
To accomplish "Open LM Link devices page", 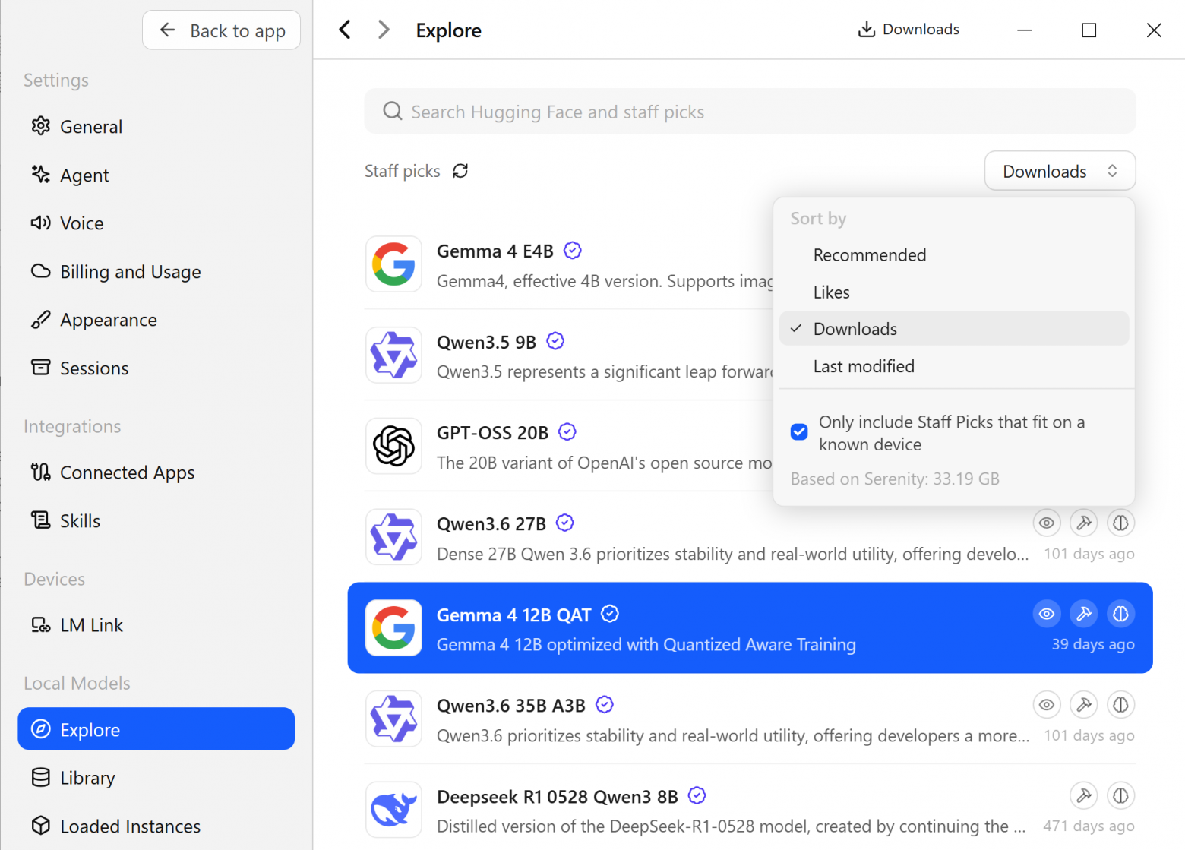I will coord(156,625).
